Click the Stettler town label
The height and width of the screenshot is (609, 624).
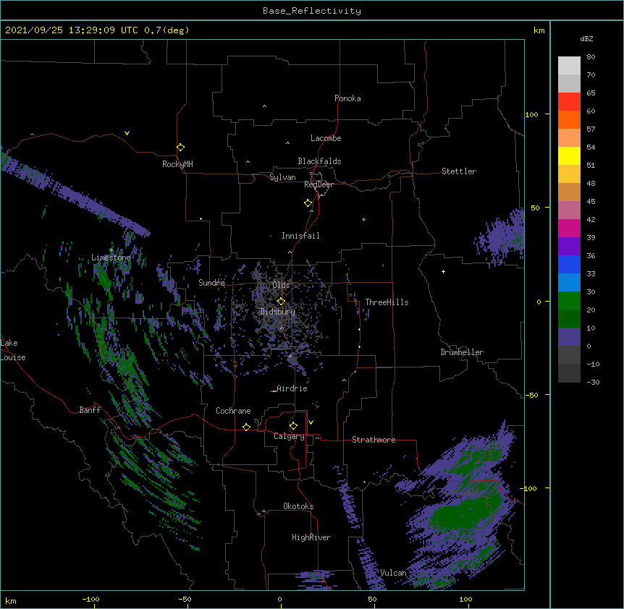459,171
